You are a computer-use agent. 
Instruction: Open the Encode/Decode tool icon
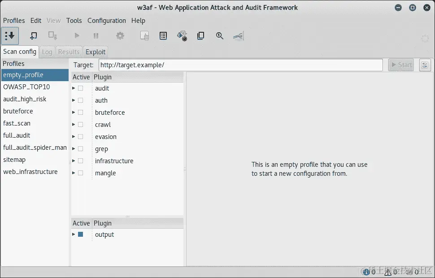pyautogui.click(x=182, y=36)
